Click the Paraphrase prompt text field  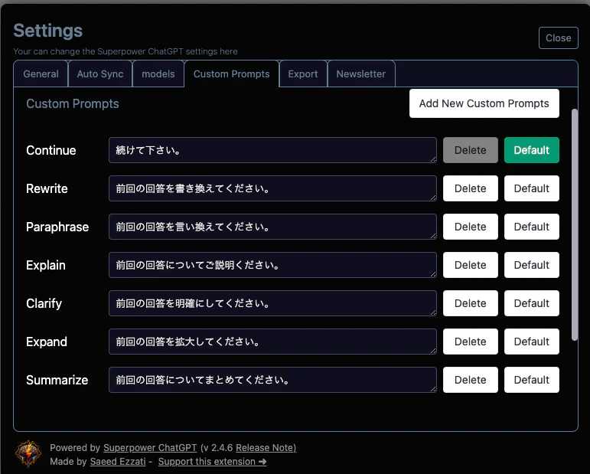tap(272, 227)
